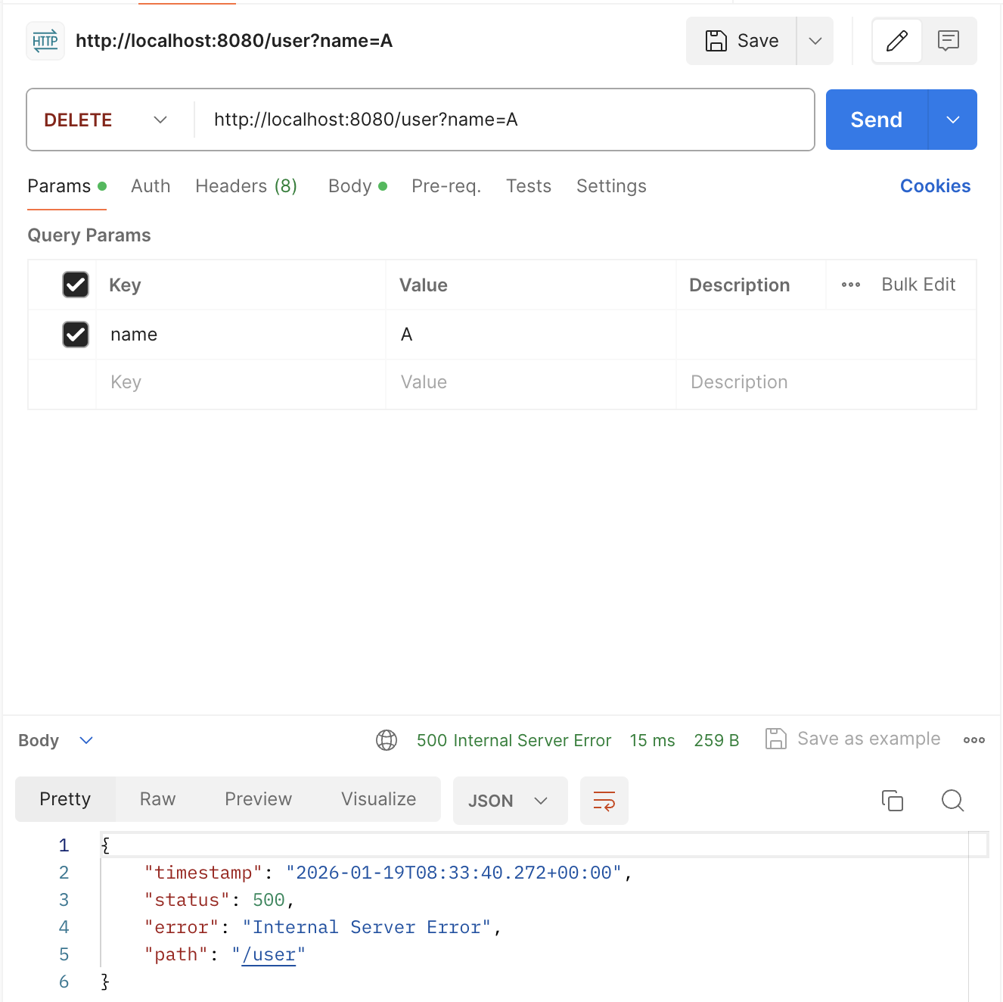1003x1002 pixels.
Task: Click the network globe icon
Action: coord(387,740)
